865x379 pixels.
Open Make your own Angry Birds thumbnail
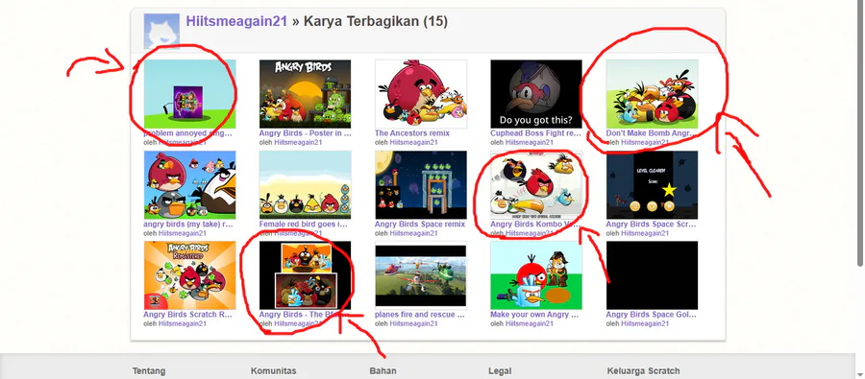click(x=536, y=275)
